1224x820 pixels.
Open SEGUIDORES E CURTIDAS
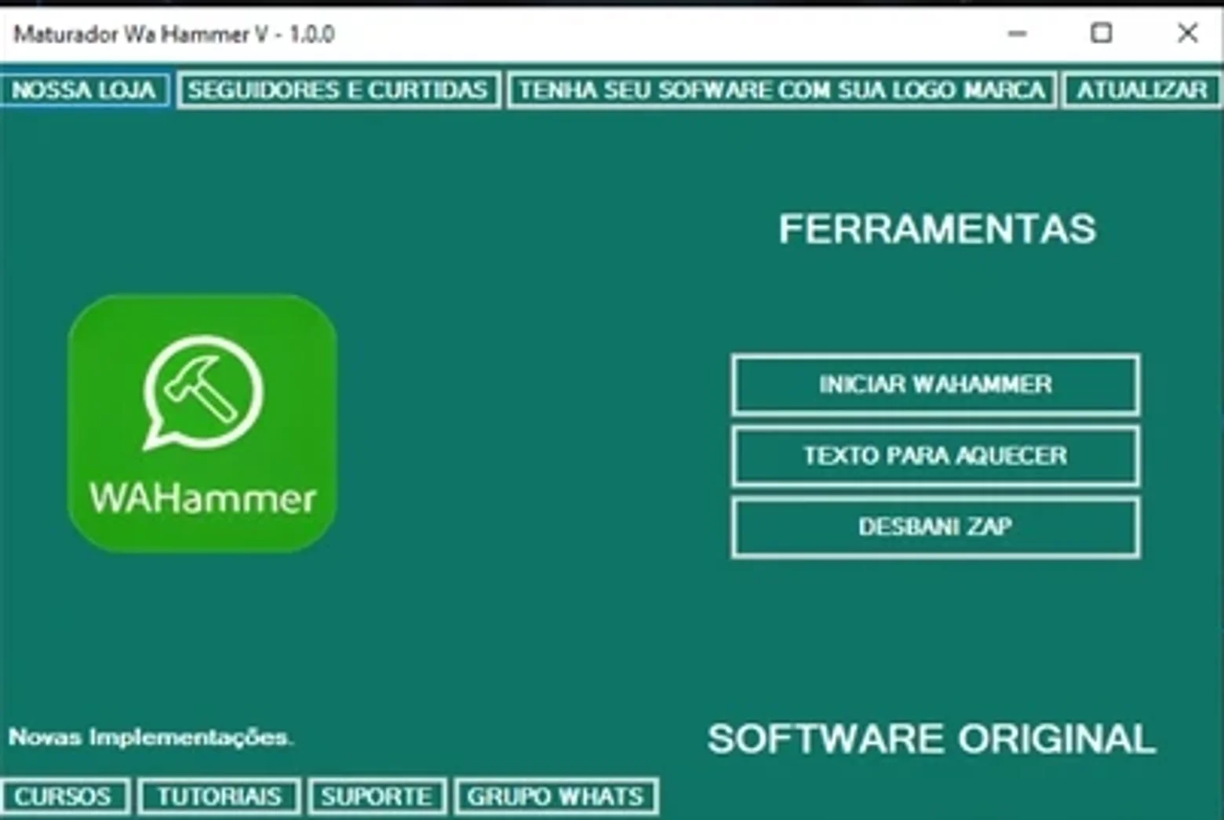pos(338,90)
